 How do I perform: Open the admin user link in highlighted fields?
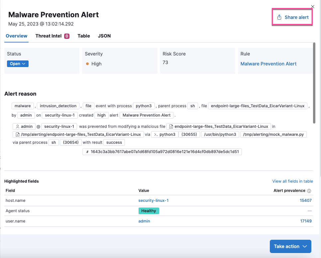click(x=144, y=221)
